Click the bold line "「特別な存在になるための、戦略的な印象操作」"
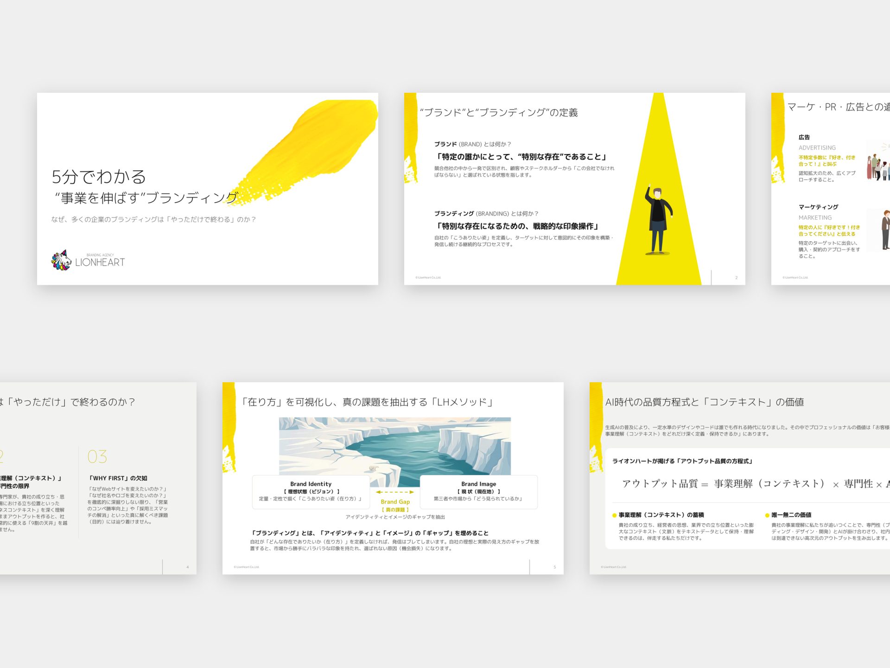 pos(517,226)
